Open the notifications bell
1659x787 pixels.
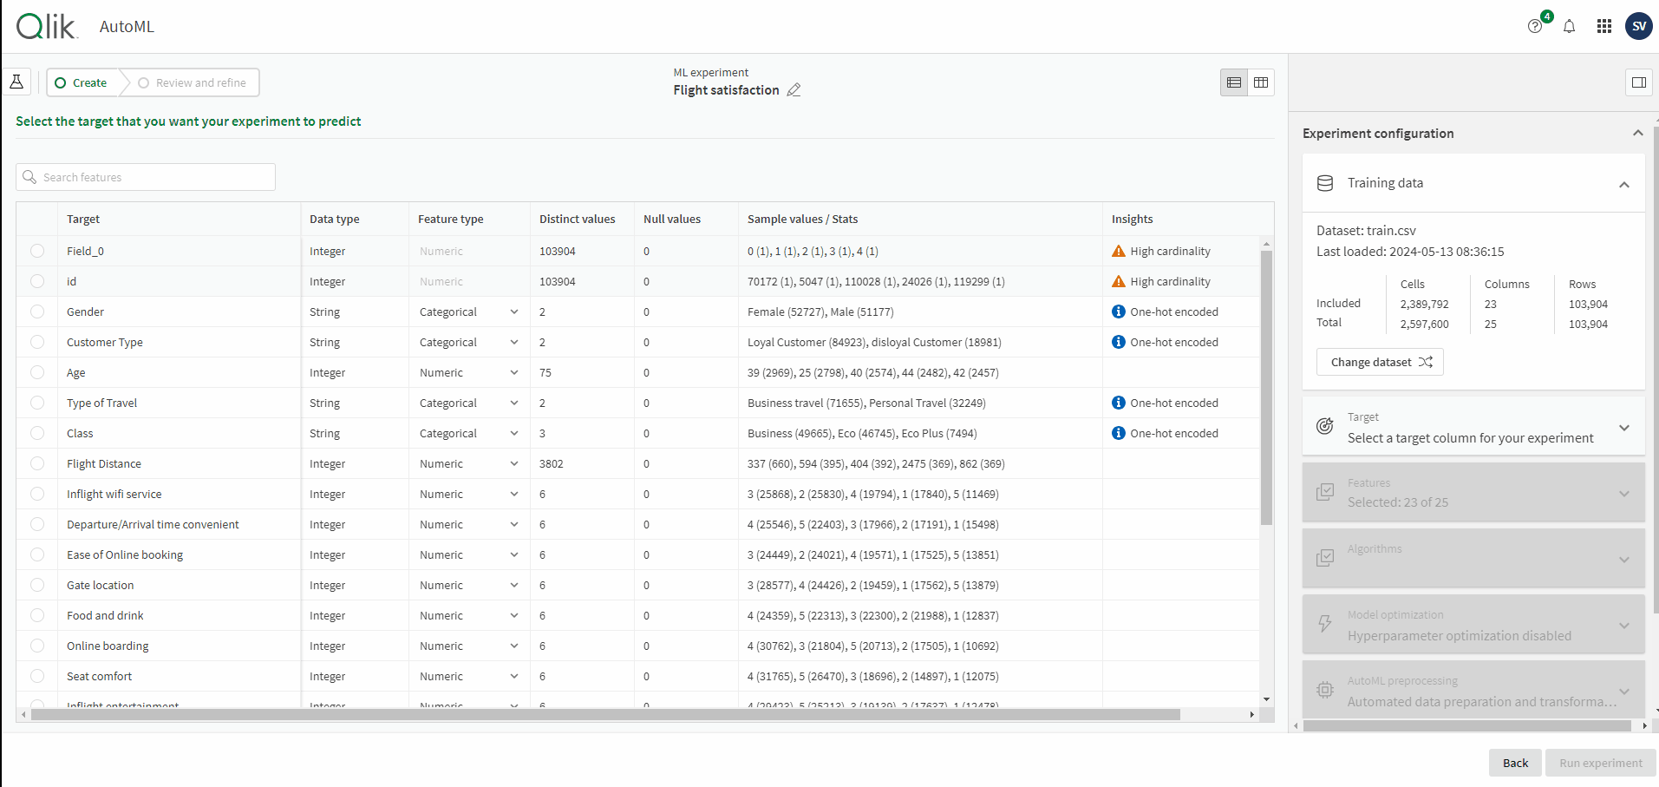pyautogui.click(x=1569, y=26)
